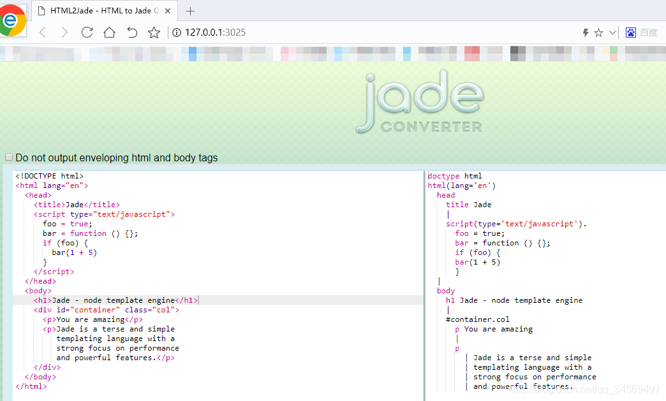The image size is (666, 401).
Task: Click the '<p>You are amazing</p>' line
Action: (93, 319)
